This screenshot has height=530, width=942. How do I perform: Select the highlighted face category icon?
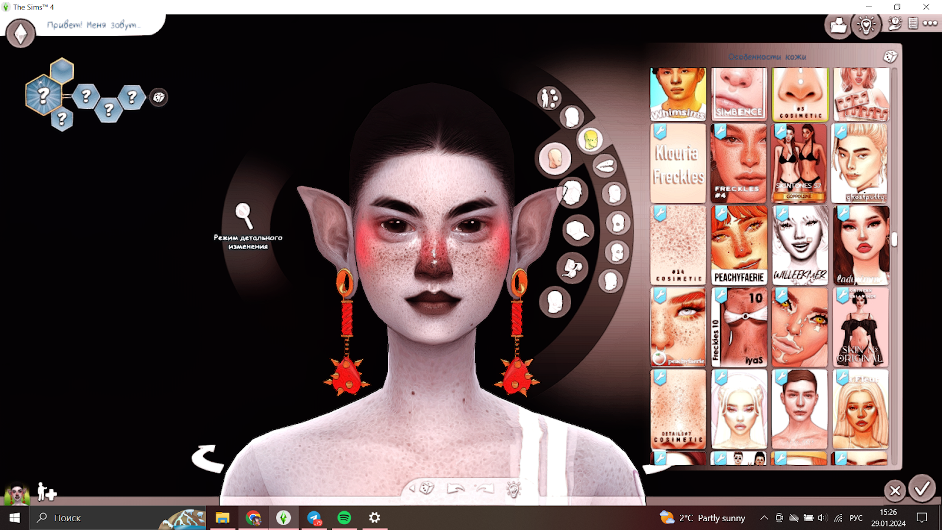[555, 158]
